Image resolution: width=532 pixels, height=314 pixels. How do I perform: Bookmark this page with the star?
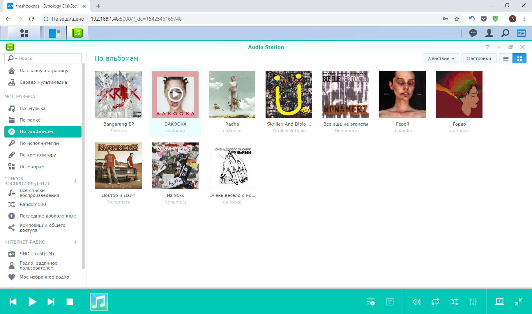click(x=457, y=19)
